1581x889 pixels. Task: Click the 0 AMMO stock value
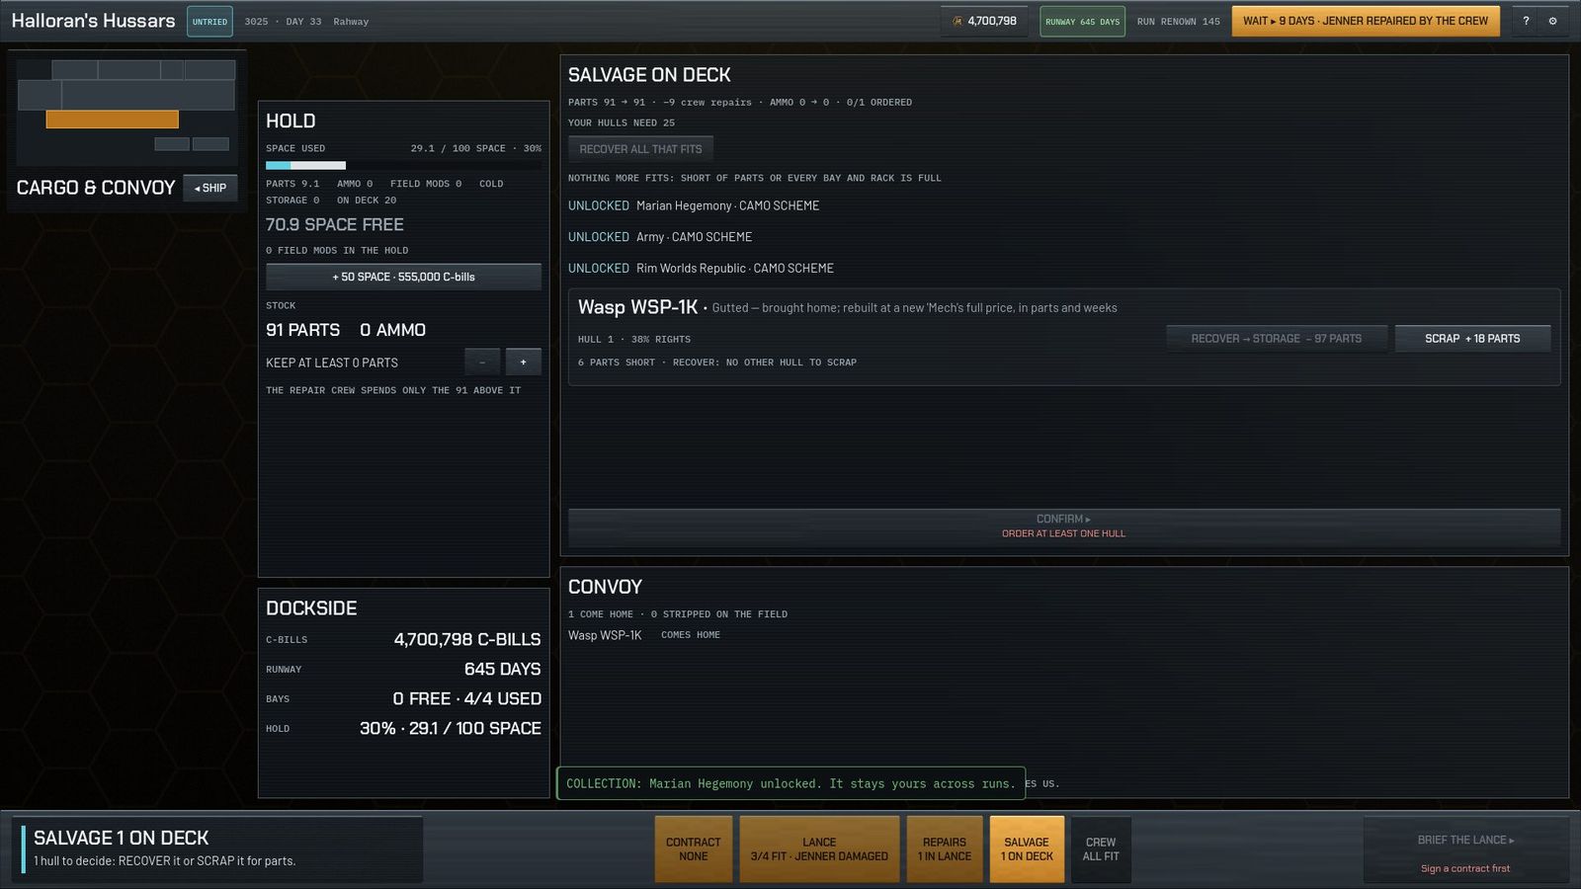coord(392,330)
